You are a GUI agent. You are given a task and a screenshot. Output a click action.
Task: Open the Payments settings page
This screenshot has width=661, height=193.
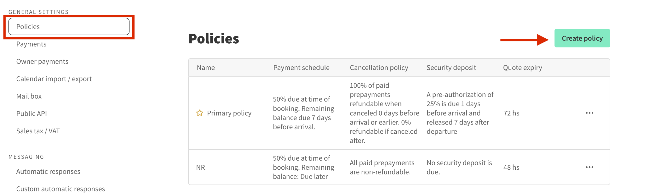pyautogui.click(x=31, y=44)
